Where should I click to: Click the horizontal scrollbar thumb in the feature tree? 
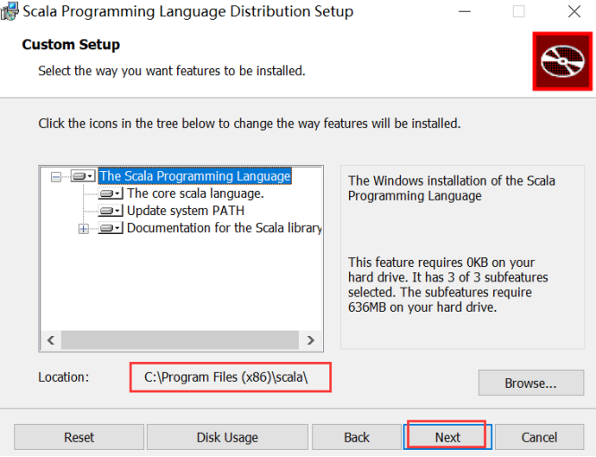click(x=180, y=340)
